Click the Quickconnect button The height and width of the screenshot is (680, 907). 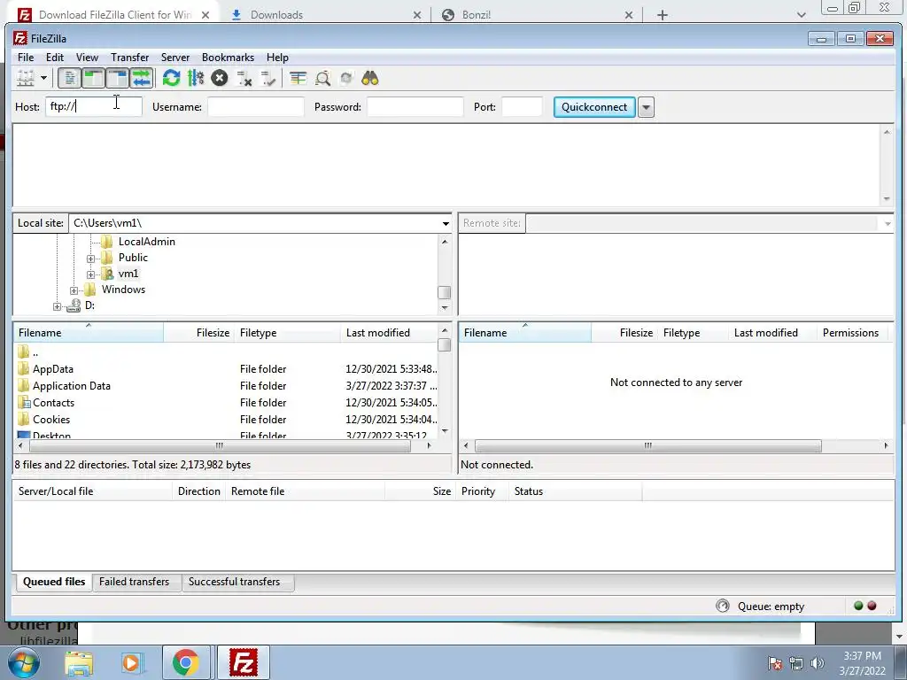(x=594, y=107)
